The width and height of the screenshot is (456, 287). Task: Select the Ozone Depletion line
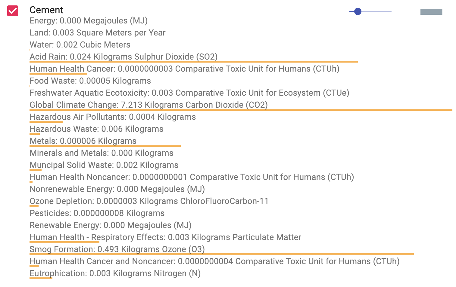tap(149, 201)
